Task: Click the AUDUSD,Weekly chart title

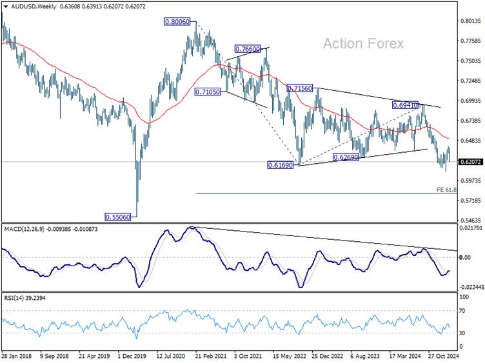Action: pyautogui.click(x=34, y=6)
